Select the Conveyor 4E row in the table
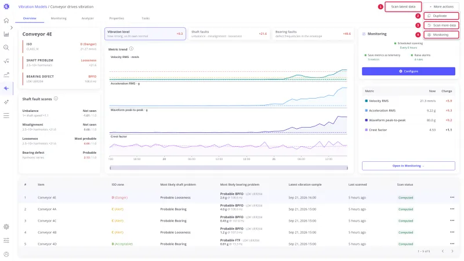 pyautogui.click(x=238, y=197)
